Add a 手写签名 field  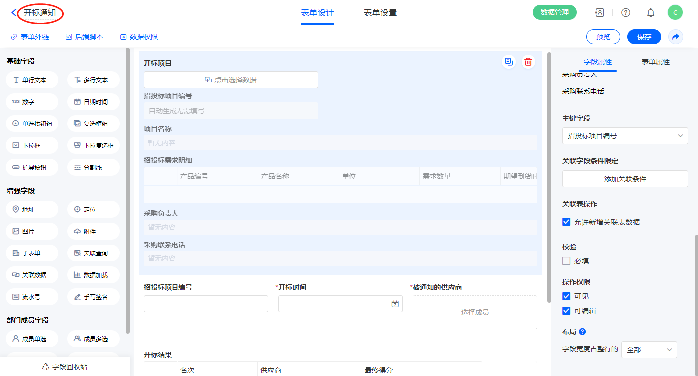[93, 297]
